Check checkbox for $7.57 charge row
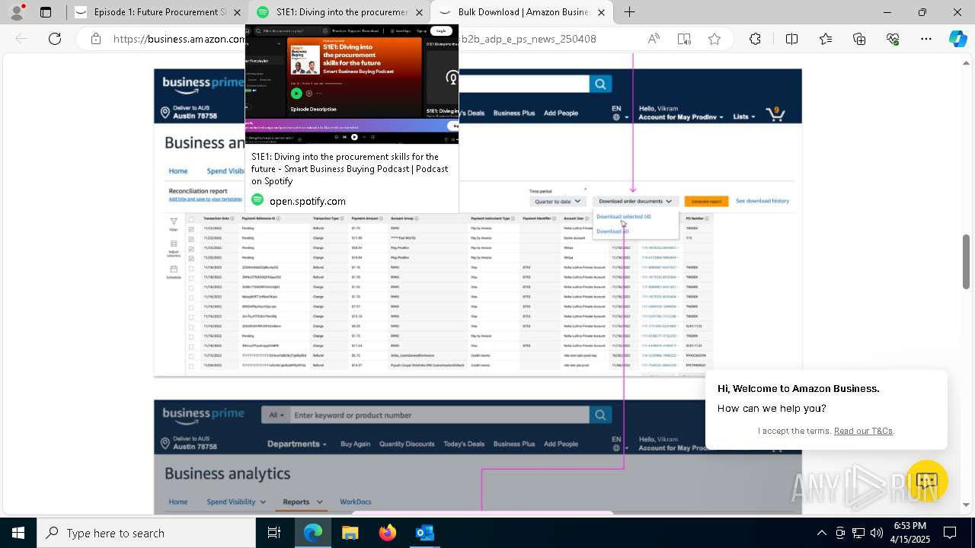 (191, 307)
